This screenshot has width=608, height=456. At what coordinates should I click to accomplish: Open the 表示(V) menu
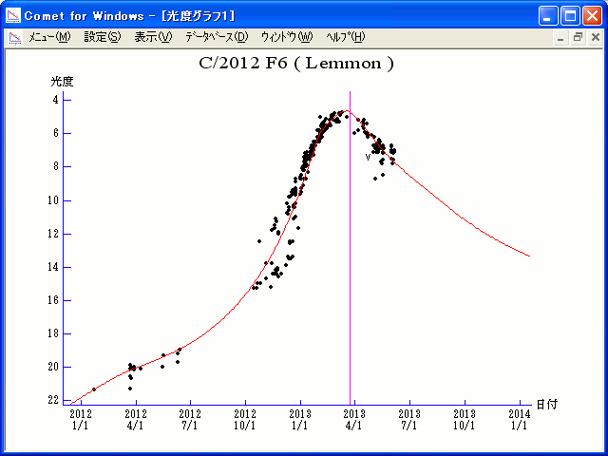click(153, 37)
